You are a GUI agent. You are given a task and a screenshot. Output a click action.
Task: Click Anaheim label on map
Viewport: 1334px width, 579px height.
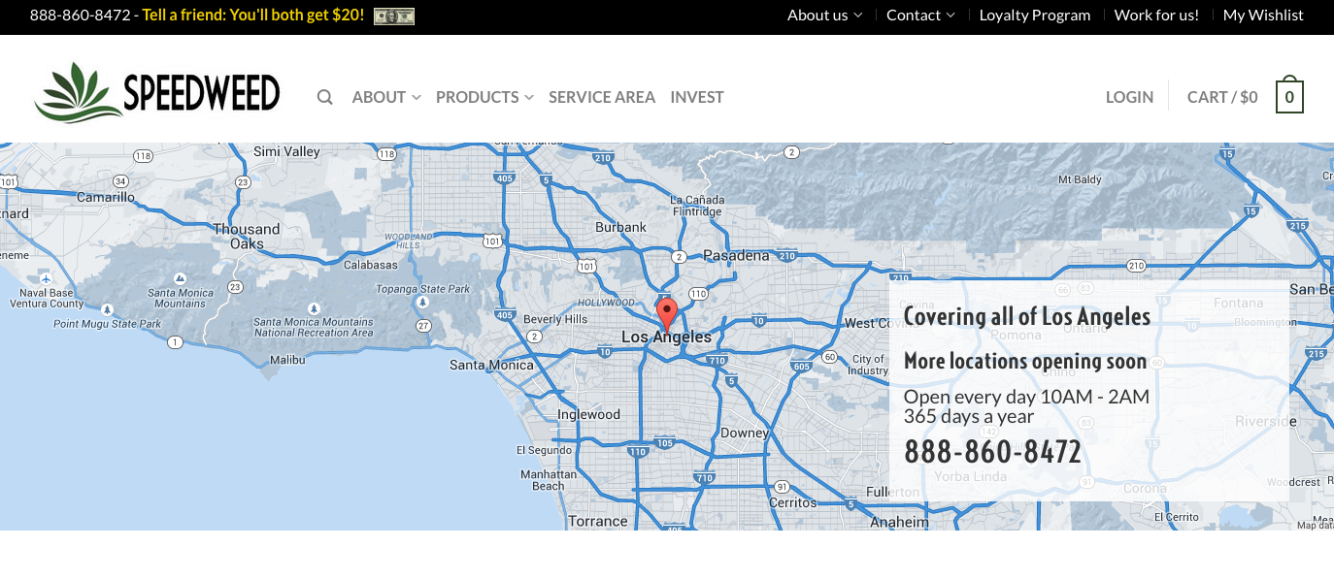pos(899,521)
